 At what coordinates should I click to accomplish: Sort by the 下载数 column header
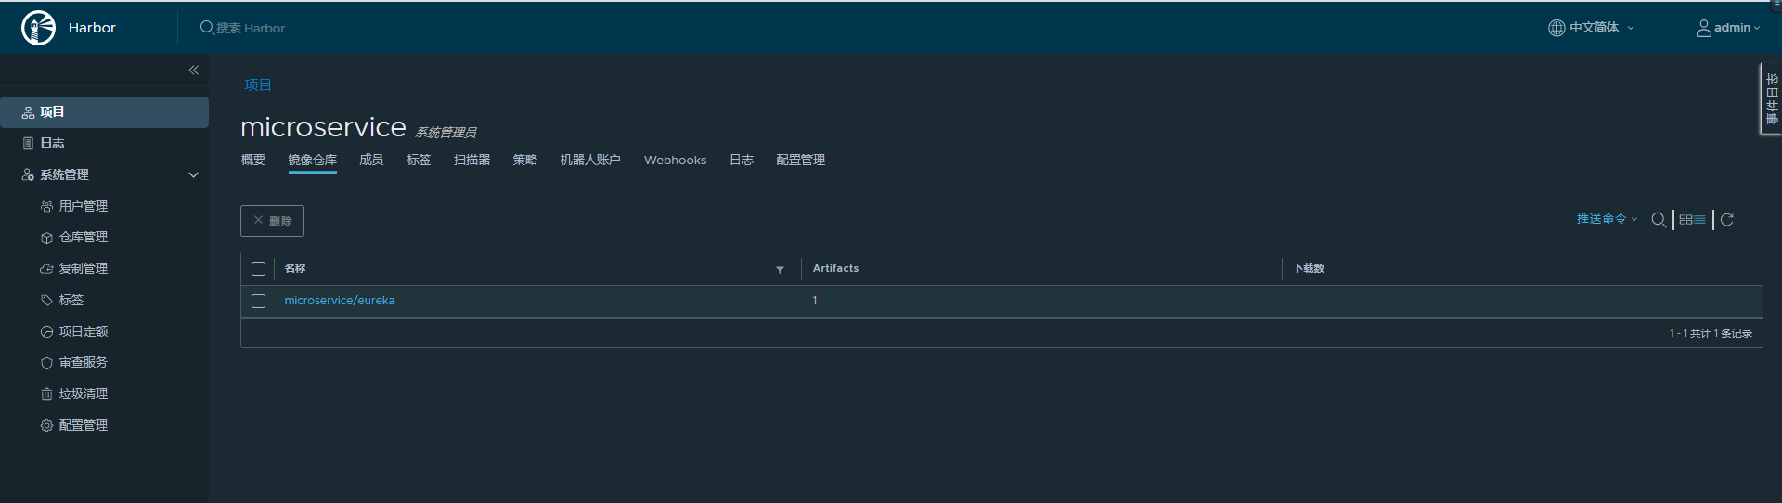(1309, 268)
